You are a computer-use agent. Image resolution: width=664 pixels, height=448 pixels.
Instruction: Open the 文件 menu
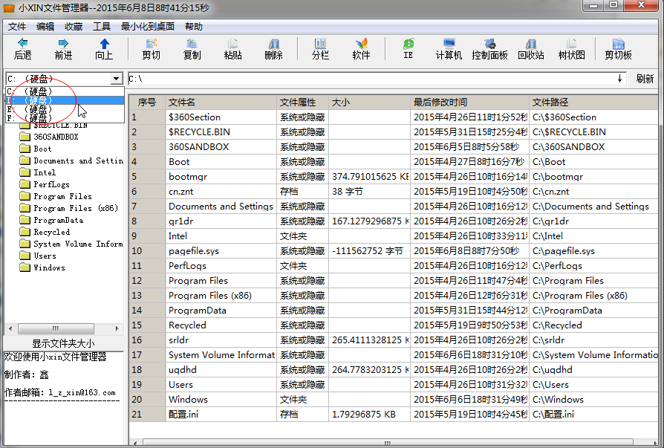tap(17, 26)
